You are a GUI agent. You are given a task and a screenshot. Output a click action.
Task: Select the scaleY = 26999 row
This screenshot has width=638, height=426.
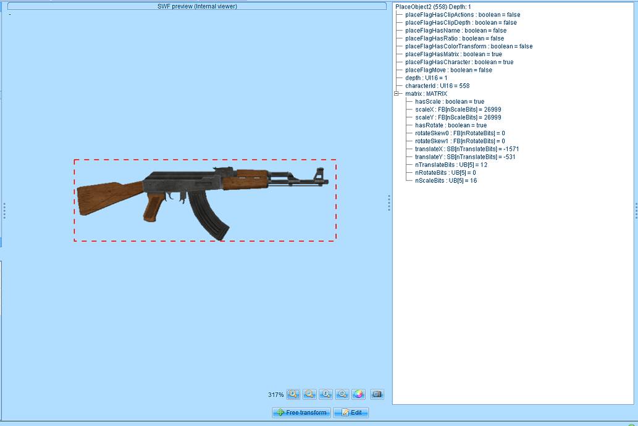[x=458, y=117]
